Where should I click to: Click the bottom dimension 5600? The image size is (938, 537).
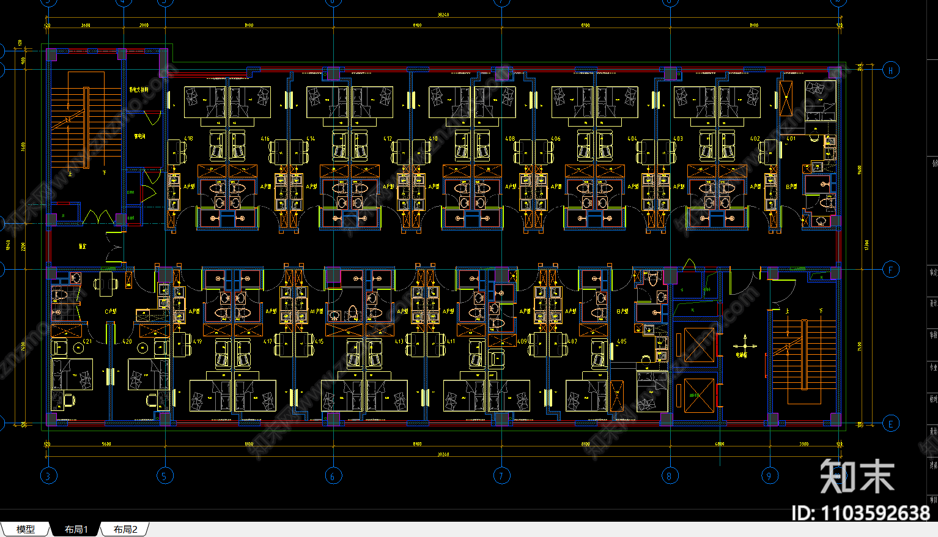pos(106,444)
